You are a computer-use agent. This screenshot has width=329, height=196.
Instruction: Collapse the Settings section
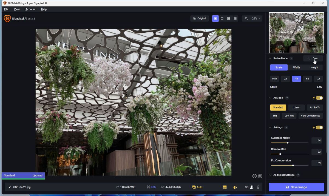pos(270,127)
